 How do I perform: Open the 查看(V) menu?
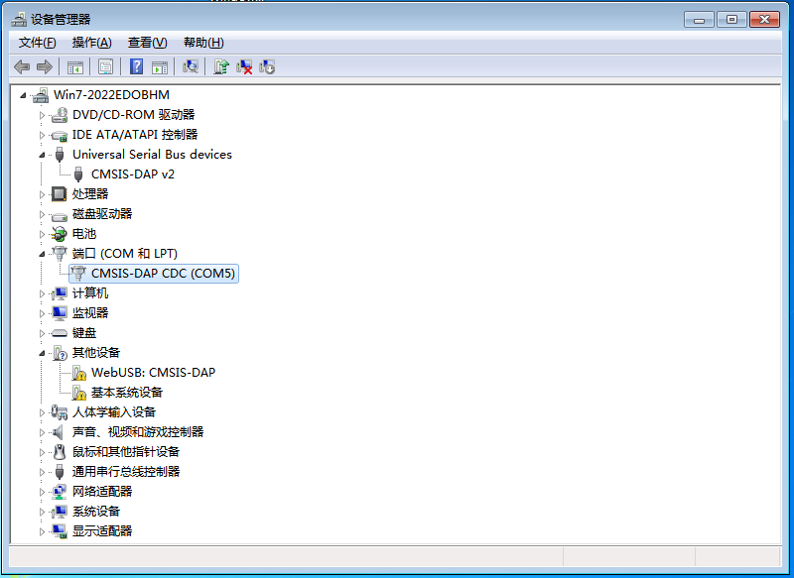tap(147, 42)
